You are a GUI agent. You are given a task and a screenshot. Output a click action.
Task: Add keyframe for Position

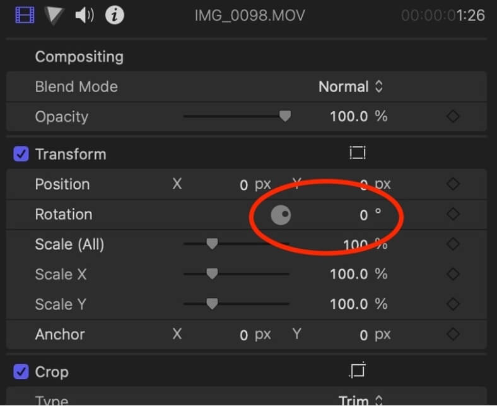(x=453, y=184)
